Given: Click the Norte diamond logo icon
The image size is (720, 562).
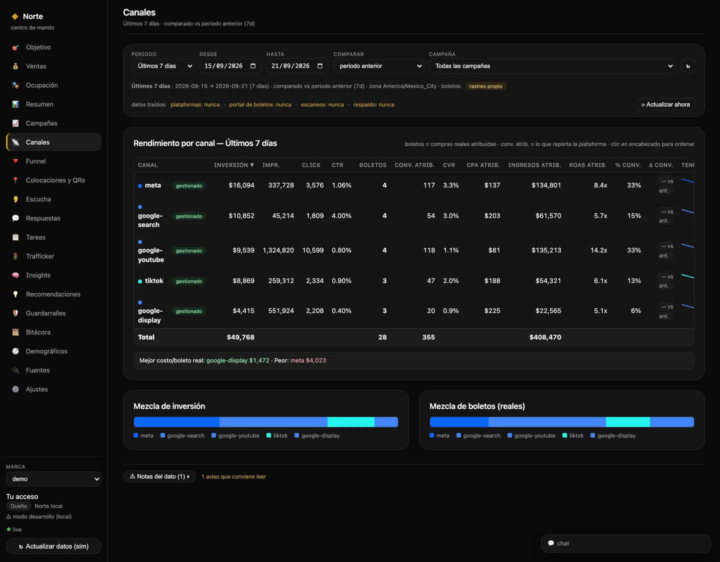Looking at the screenshot, I should (x=15, y=16).
